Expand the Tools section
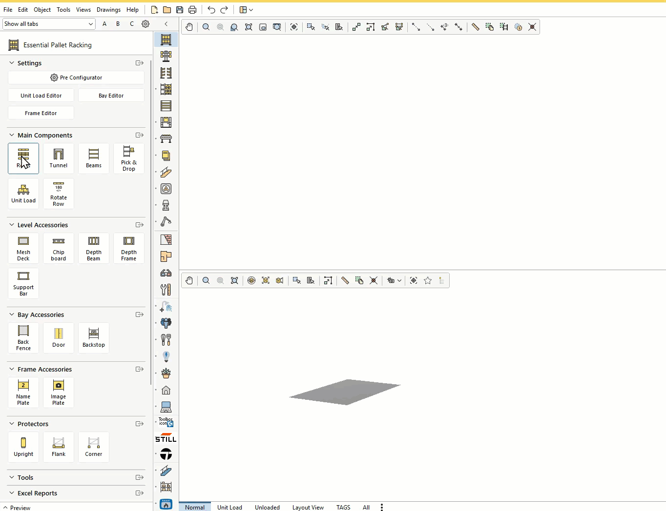 [12, 477]
